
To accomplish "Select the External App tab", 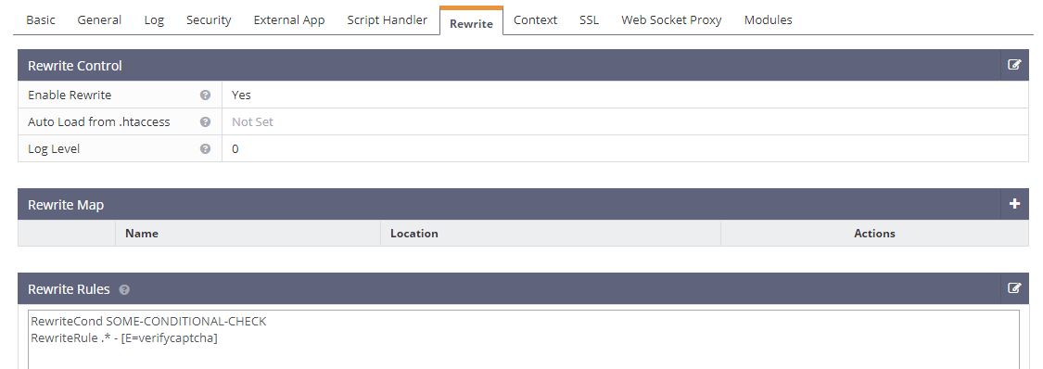I will tap(289, 20).
